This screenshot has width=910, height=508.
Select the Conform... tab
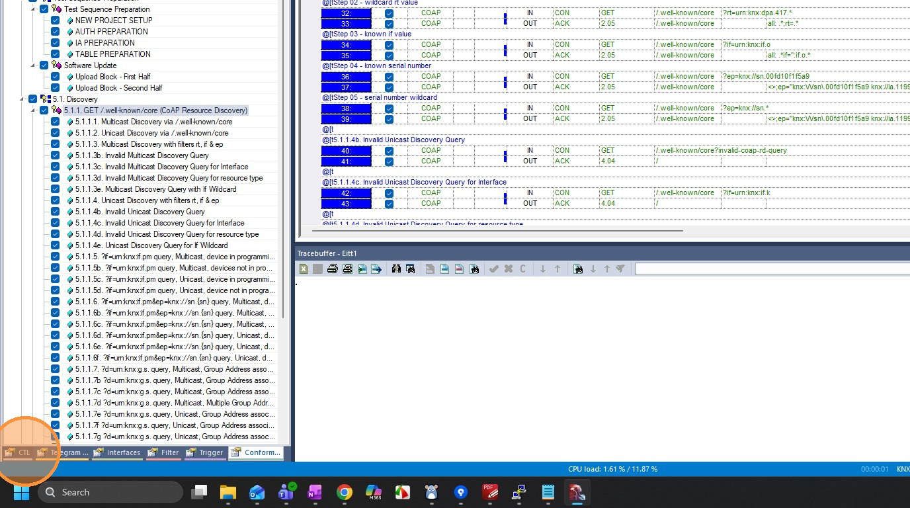256,452
